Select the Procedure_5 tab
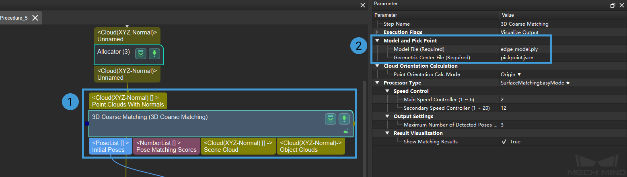 tap(14, 18)
